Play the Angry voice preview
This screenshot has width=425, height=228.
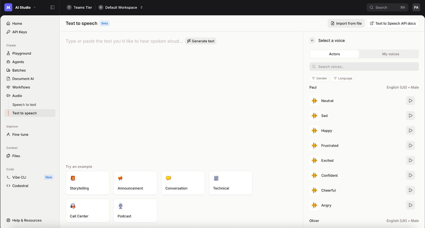(x=410, y=205)
